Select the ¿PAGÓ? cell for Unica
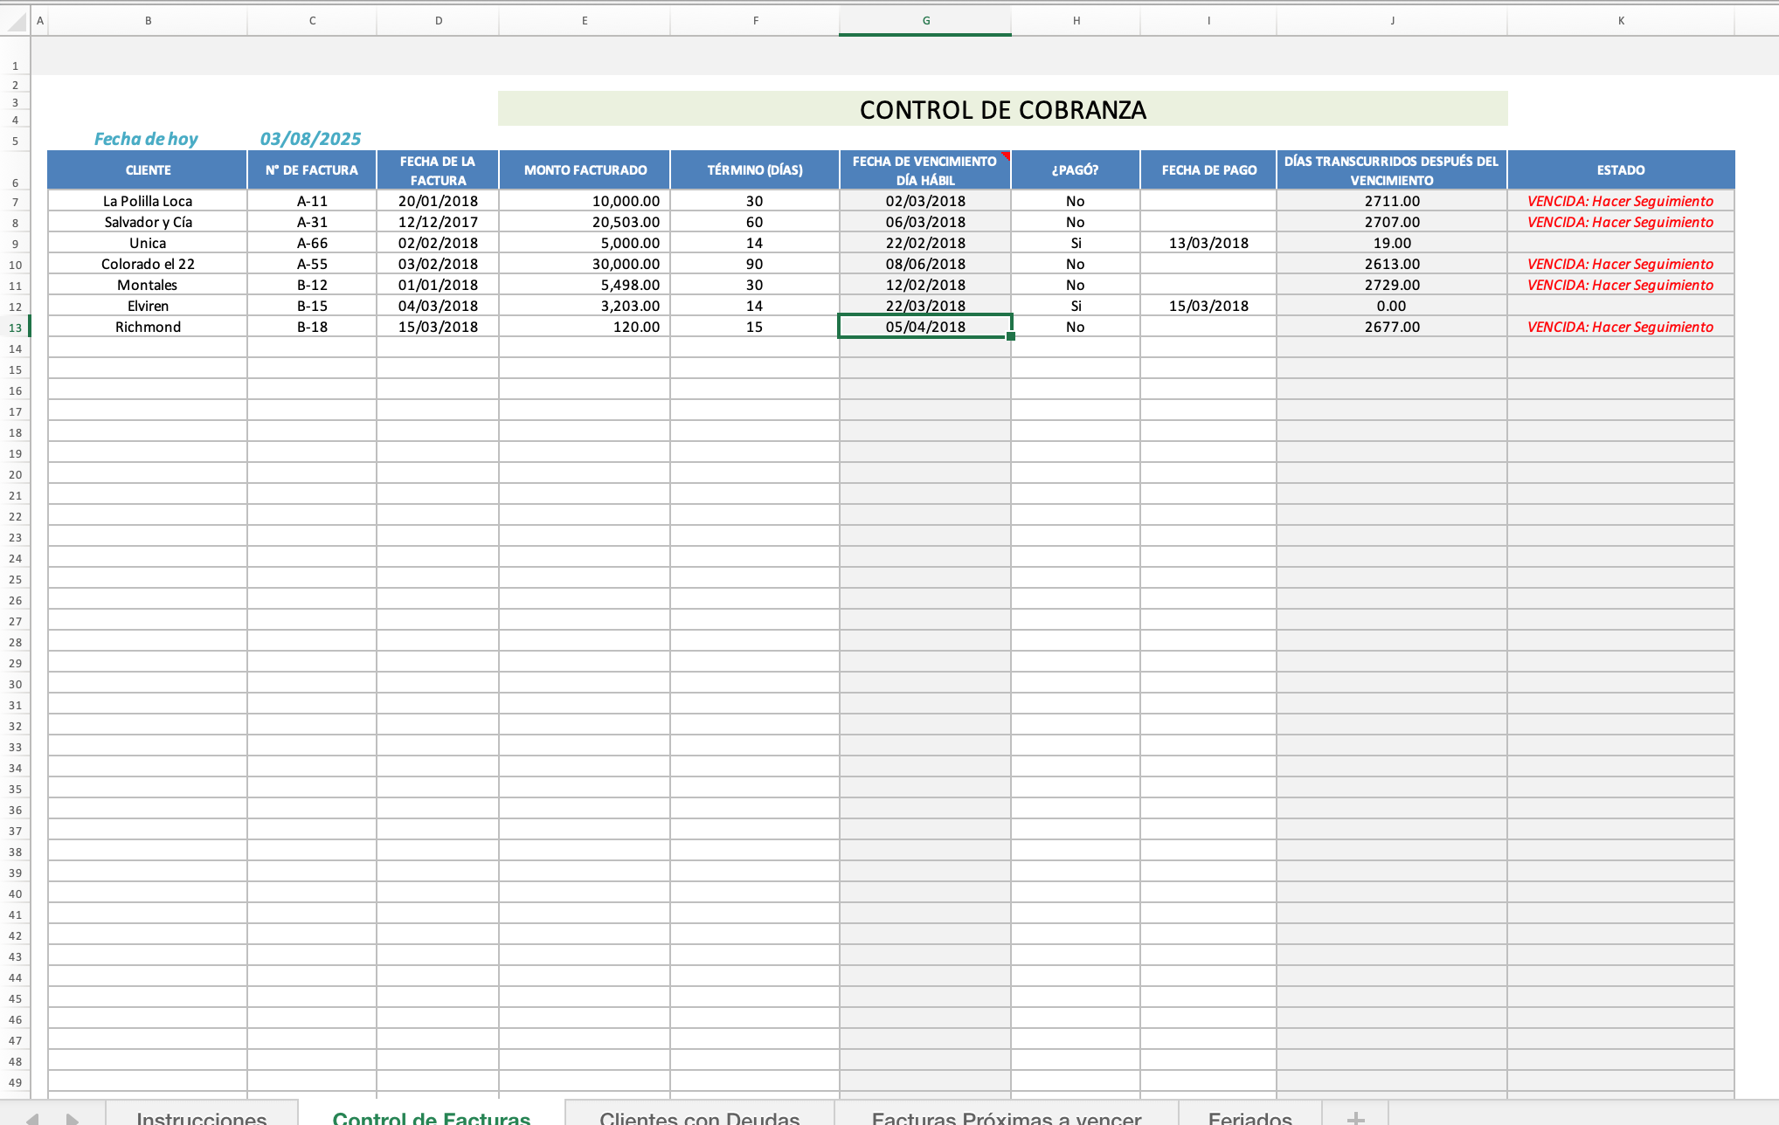 point(1076,243)
